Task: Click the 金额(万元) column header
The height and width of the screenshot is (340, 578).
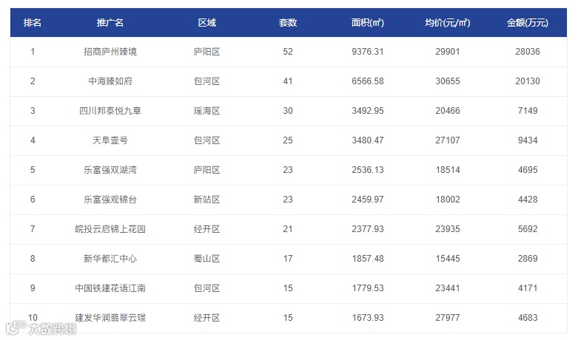Action: click(x=528, y=23)
